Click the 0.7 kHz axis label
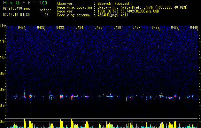Screen dimensions: 201x128 point(3,106)
